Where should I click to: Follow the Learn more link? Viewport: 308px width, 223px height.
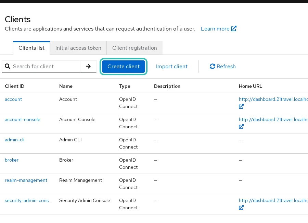tap(215, 29)
